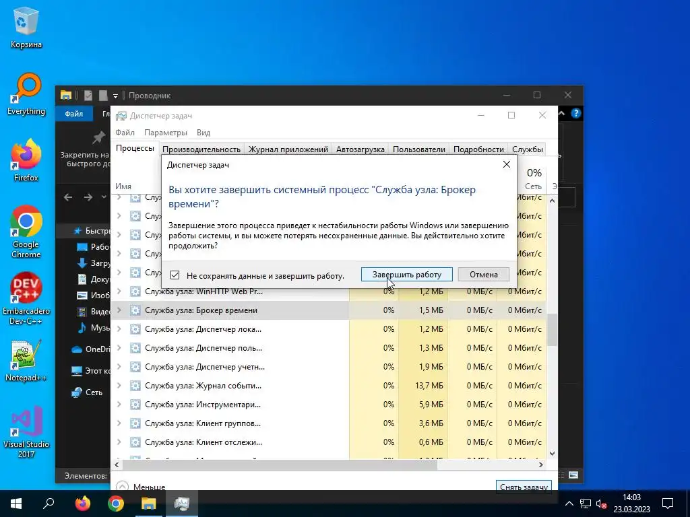Sort by the Сеть column header
This screenshot has height=517, width=690.
coord(533,186)
